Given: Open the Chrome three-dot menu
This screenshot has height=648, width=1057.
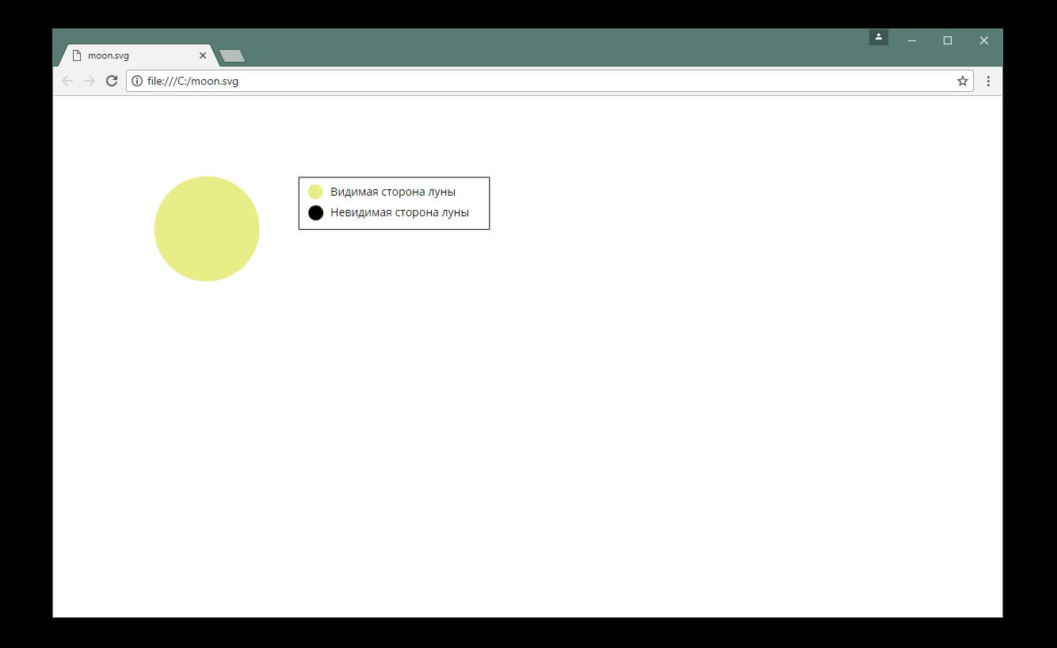Looking at the screenshot, I should [x=988, y=81].
